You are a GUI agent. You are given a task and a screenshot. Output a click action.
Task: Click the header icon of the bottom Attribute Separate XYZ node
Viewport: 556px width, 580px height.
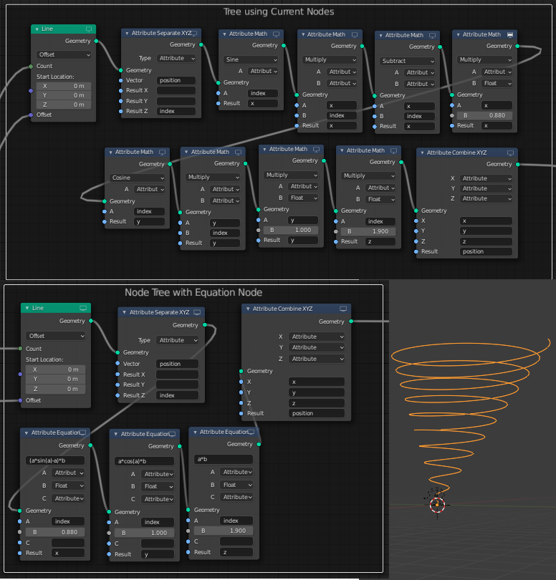coord(197,313)
